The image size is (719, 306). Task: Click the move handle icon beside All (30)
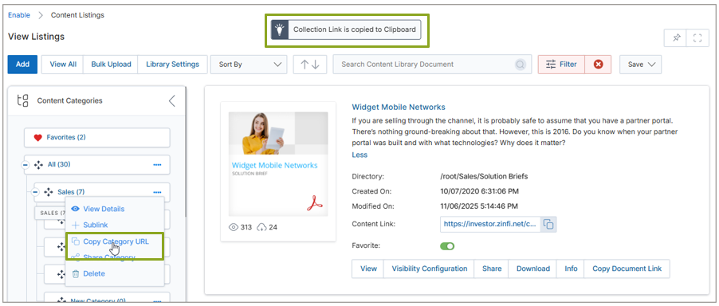point(38,164)
